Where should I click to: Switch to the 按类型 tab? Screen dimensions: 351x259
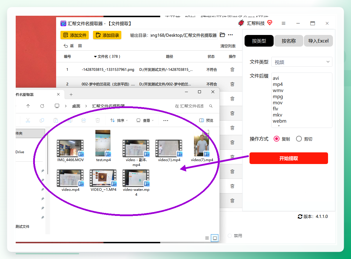pos(259,41)
